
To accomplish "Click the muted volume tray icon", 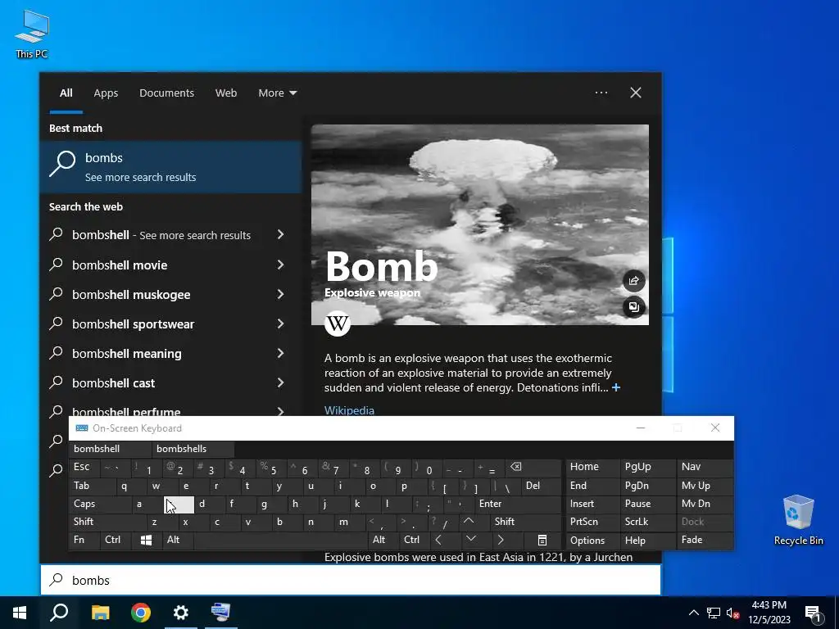I will [x=733, y=613].
